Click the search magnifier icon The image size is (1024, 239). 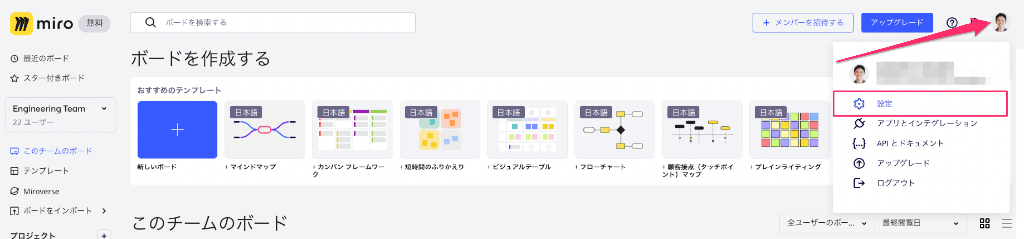(150, 23)
